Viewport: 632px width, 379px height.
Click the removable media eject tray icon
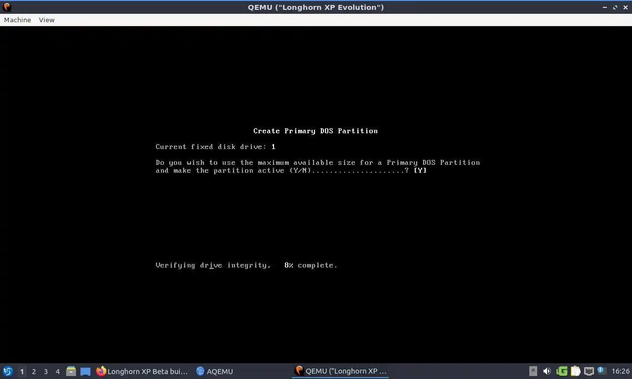pyautogui.click(x=533, y=371)
